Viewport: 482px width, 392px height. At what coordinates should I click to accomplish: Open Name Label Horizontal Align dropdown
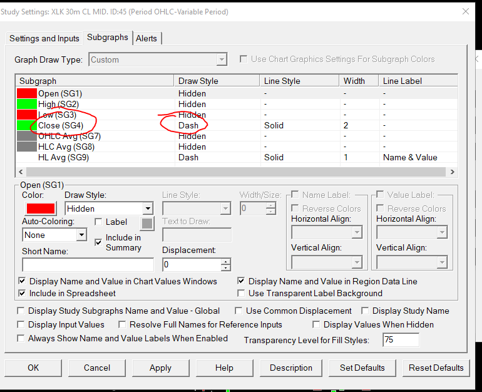pos(327,232)
